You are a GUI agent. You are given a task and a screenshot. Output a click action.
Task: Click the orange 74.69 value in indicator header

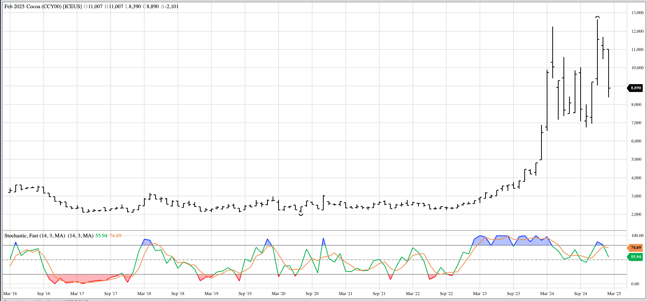click(115, 236)
